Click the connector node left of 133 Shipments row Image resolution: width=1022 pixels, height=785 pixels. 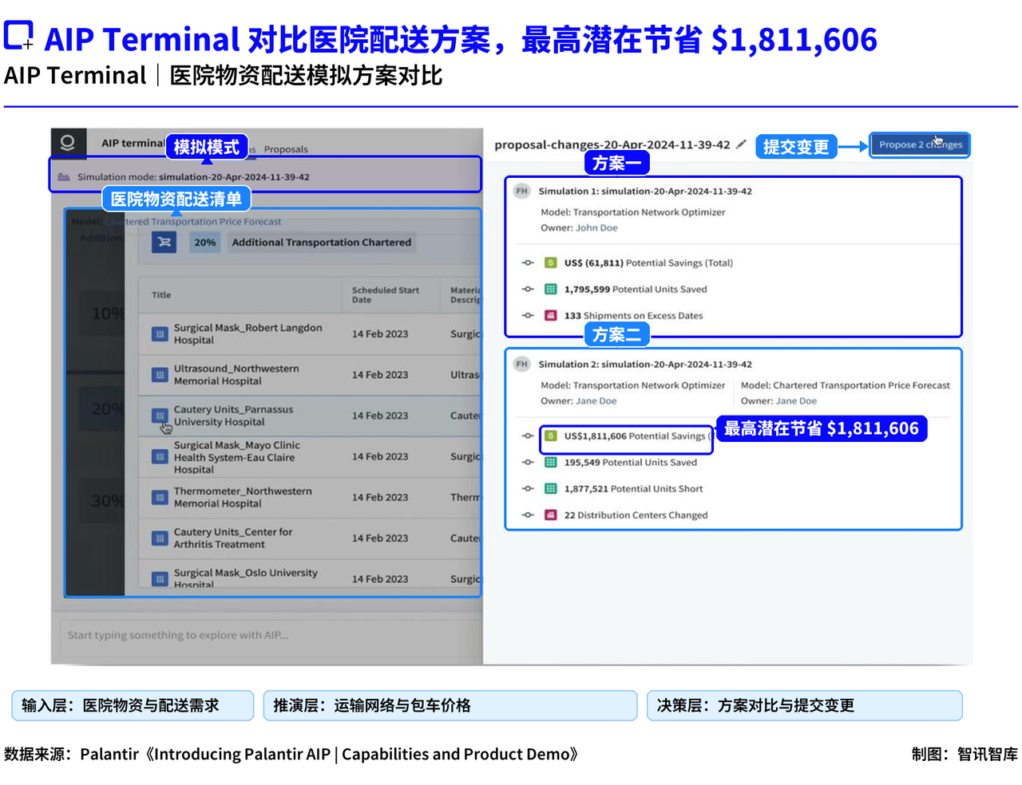pyautogui.click(x=528, y=315)
